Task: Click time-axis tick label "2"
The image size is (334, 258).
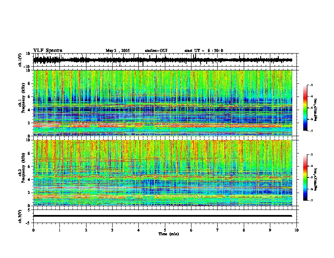Action: (86, 230)
